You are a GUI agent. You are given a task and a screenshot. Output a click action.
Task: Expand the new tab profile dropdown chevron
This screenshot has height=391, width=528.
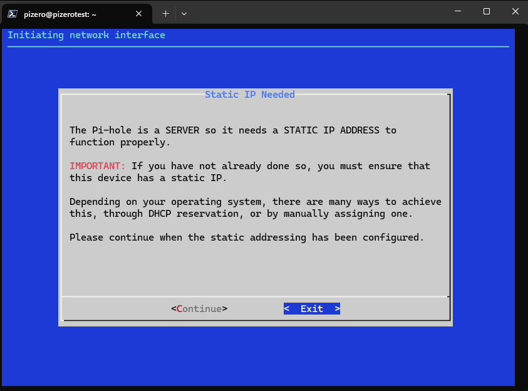coord(184,13)
